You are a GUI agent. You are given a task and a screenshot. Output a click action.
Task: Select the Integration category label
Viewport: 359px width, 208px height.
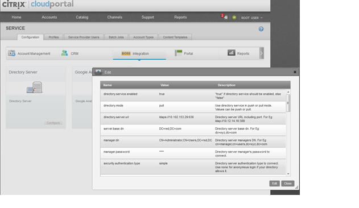(141, 53)
